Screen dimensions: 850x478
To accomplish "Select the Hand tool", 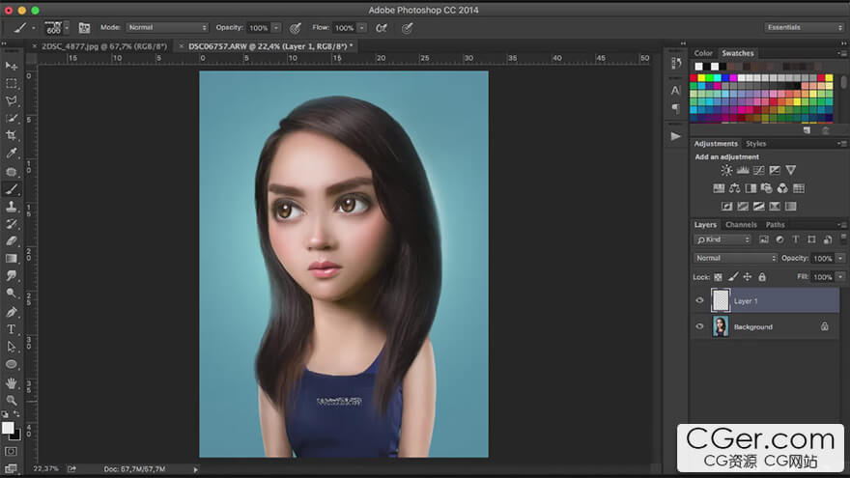I will click(x=11, y=383).
